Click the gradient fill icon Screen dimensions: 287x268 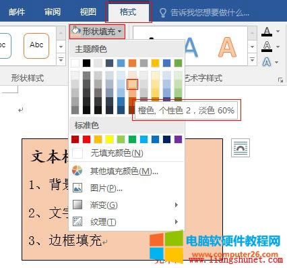pos(77,205)
